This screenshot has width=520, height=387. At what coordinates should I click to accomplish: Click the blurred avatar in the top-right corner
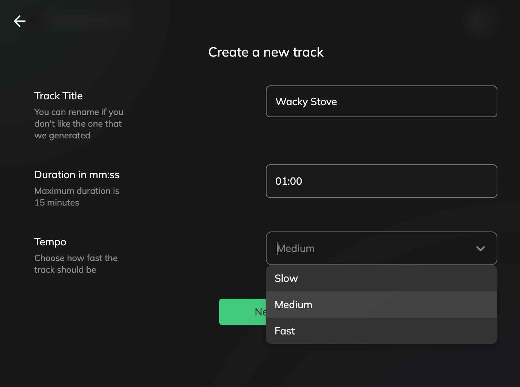[477, 21]
